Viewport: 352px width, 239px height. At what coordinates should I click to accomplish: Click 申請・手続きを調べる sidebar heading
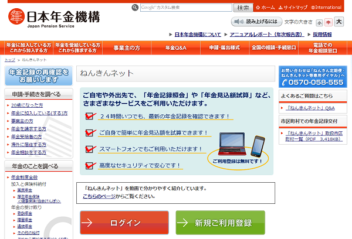(36, 94)
